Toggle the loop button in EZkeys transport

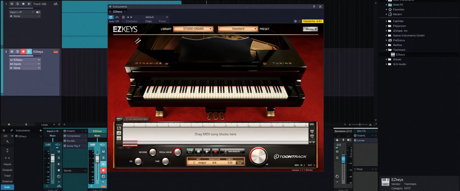click(190, 151)
